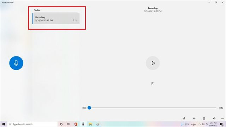
Task: Click the 0:12 total time label beside the seek bar
Action: click(221, 108)
